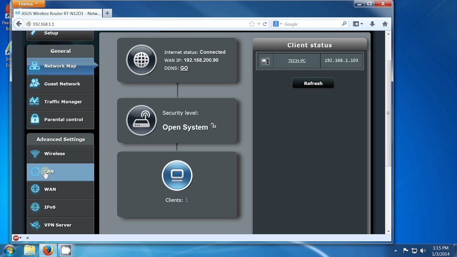Click the Wireless signal icon
The image size is (457, 257).
click(35, 153)
